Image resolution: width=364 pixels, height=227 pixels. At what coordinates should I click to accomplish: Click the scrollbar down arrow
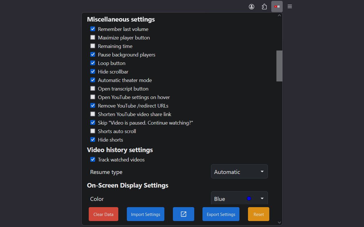tap(279, 222)
